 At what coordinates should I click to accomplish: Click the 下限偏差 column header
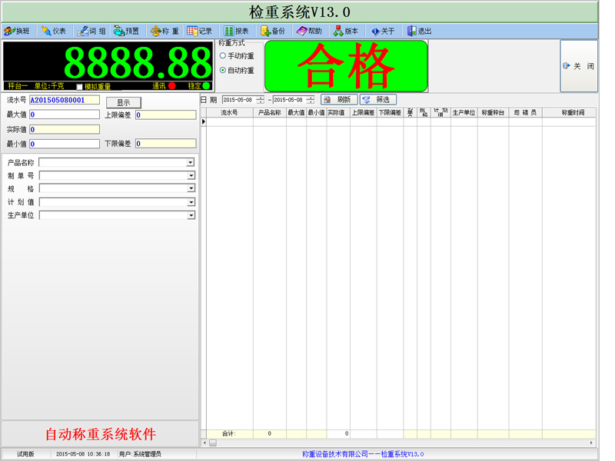point(390,112)
